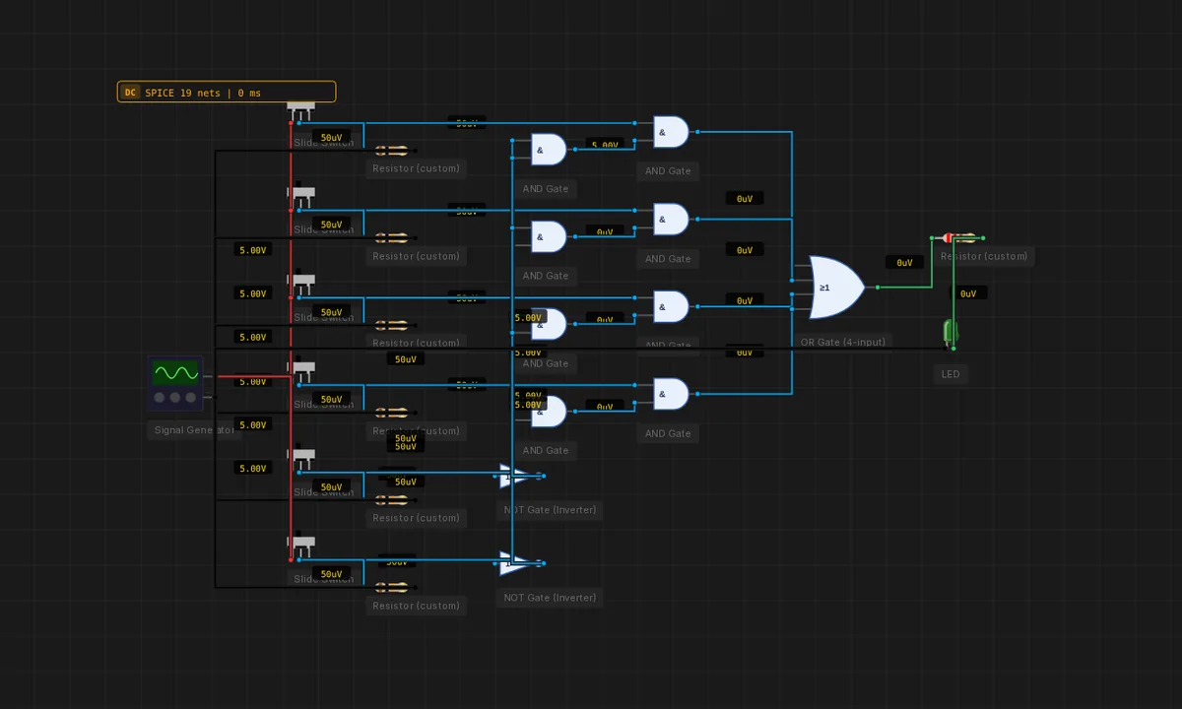This screenshot has height=709, width=1182.
Task: Select the 4-input OR gate symbol
Action: pos(836,288)
